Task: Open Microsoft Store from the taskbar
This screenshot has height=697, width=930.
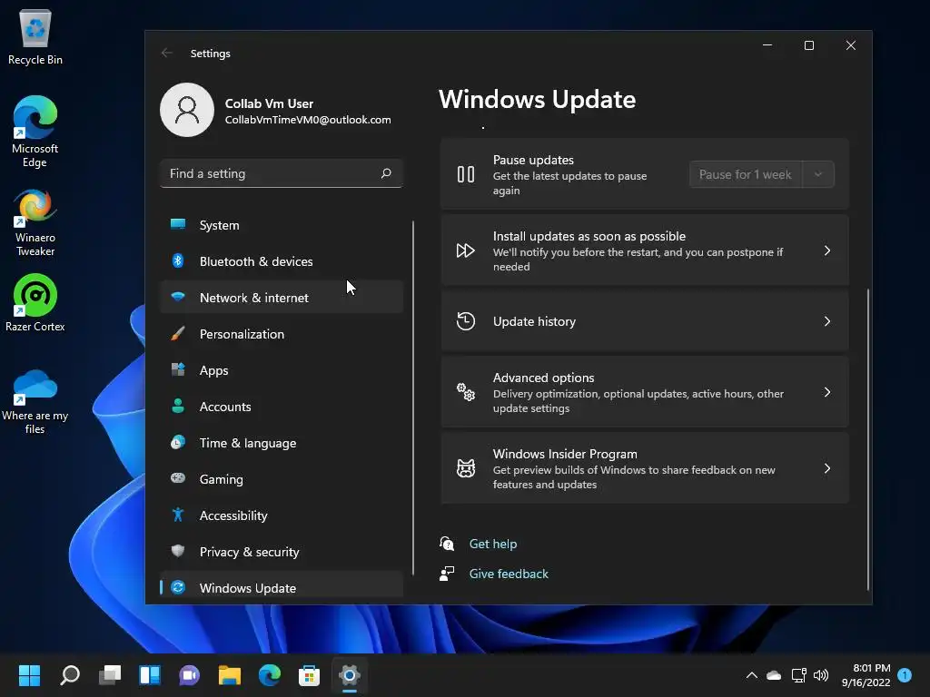Action: [309, 675]
